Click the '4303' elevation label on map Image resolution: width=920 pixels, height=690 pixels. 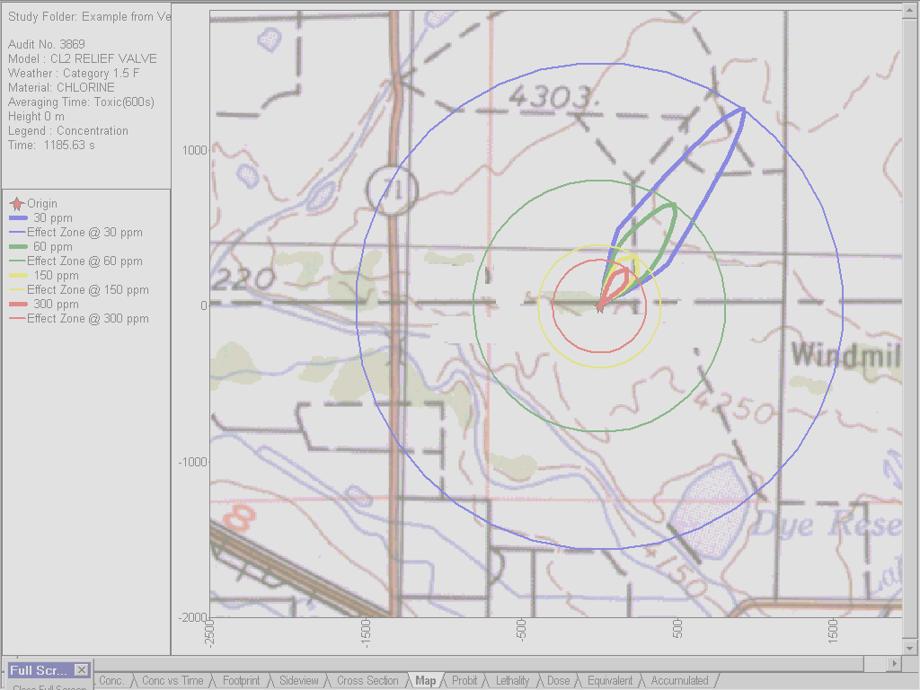pos(553,96)
